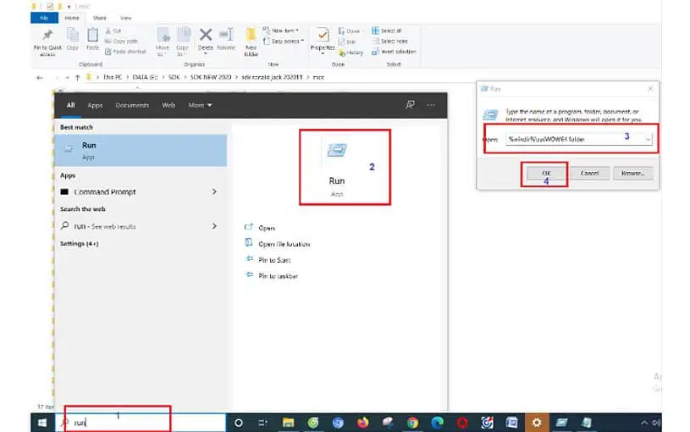The width and height of the screenshot is (690, 432).
Task: Click Select all in ribbon
Action: [387, 30]
